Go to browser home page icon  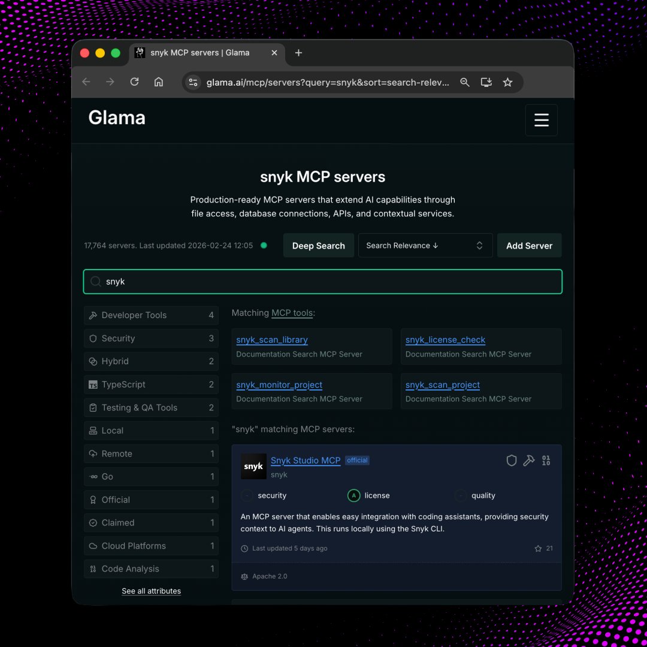tap(158, 81)
